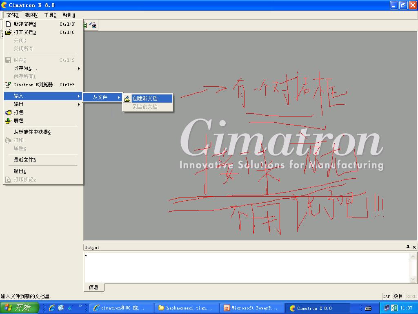
Task: Minimize the Cimatron E window
Action: (394, 5)
